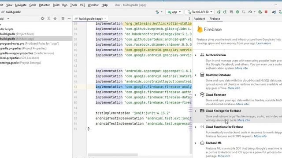The width and height of the screenshot is (282, 158).
Task: Switch to the Assistant tab
Action: click(199, 18)
